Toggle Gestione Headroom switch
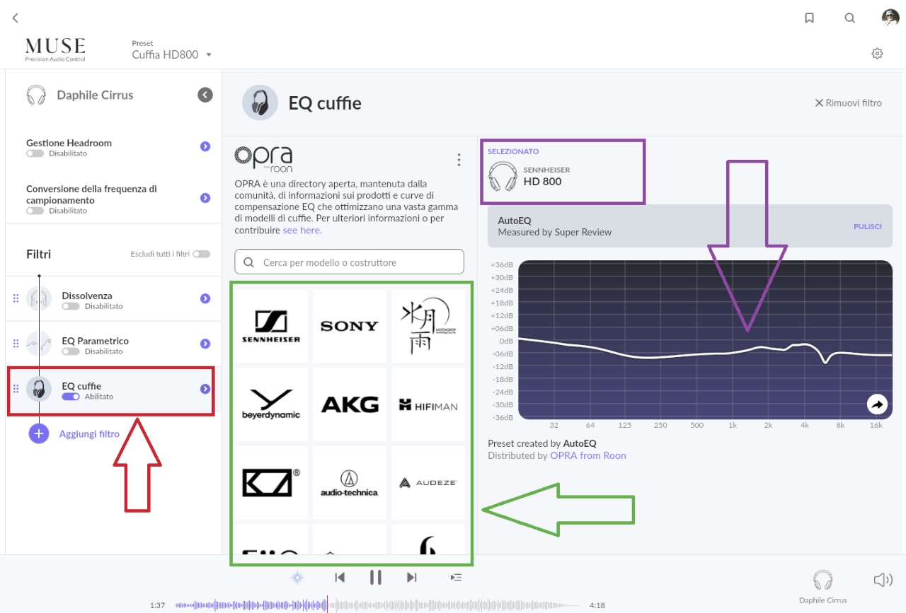This screenshot has width=906, height=613. 35,153
